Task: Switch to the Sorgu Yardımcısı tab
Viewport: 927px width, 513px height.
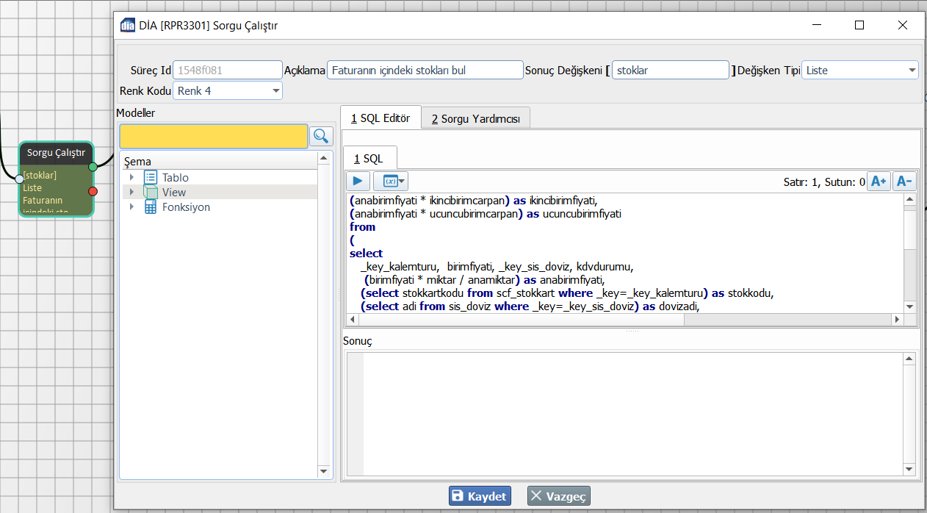Action: pos(475,119)
